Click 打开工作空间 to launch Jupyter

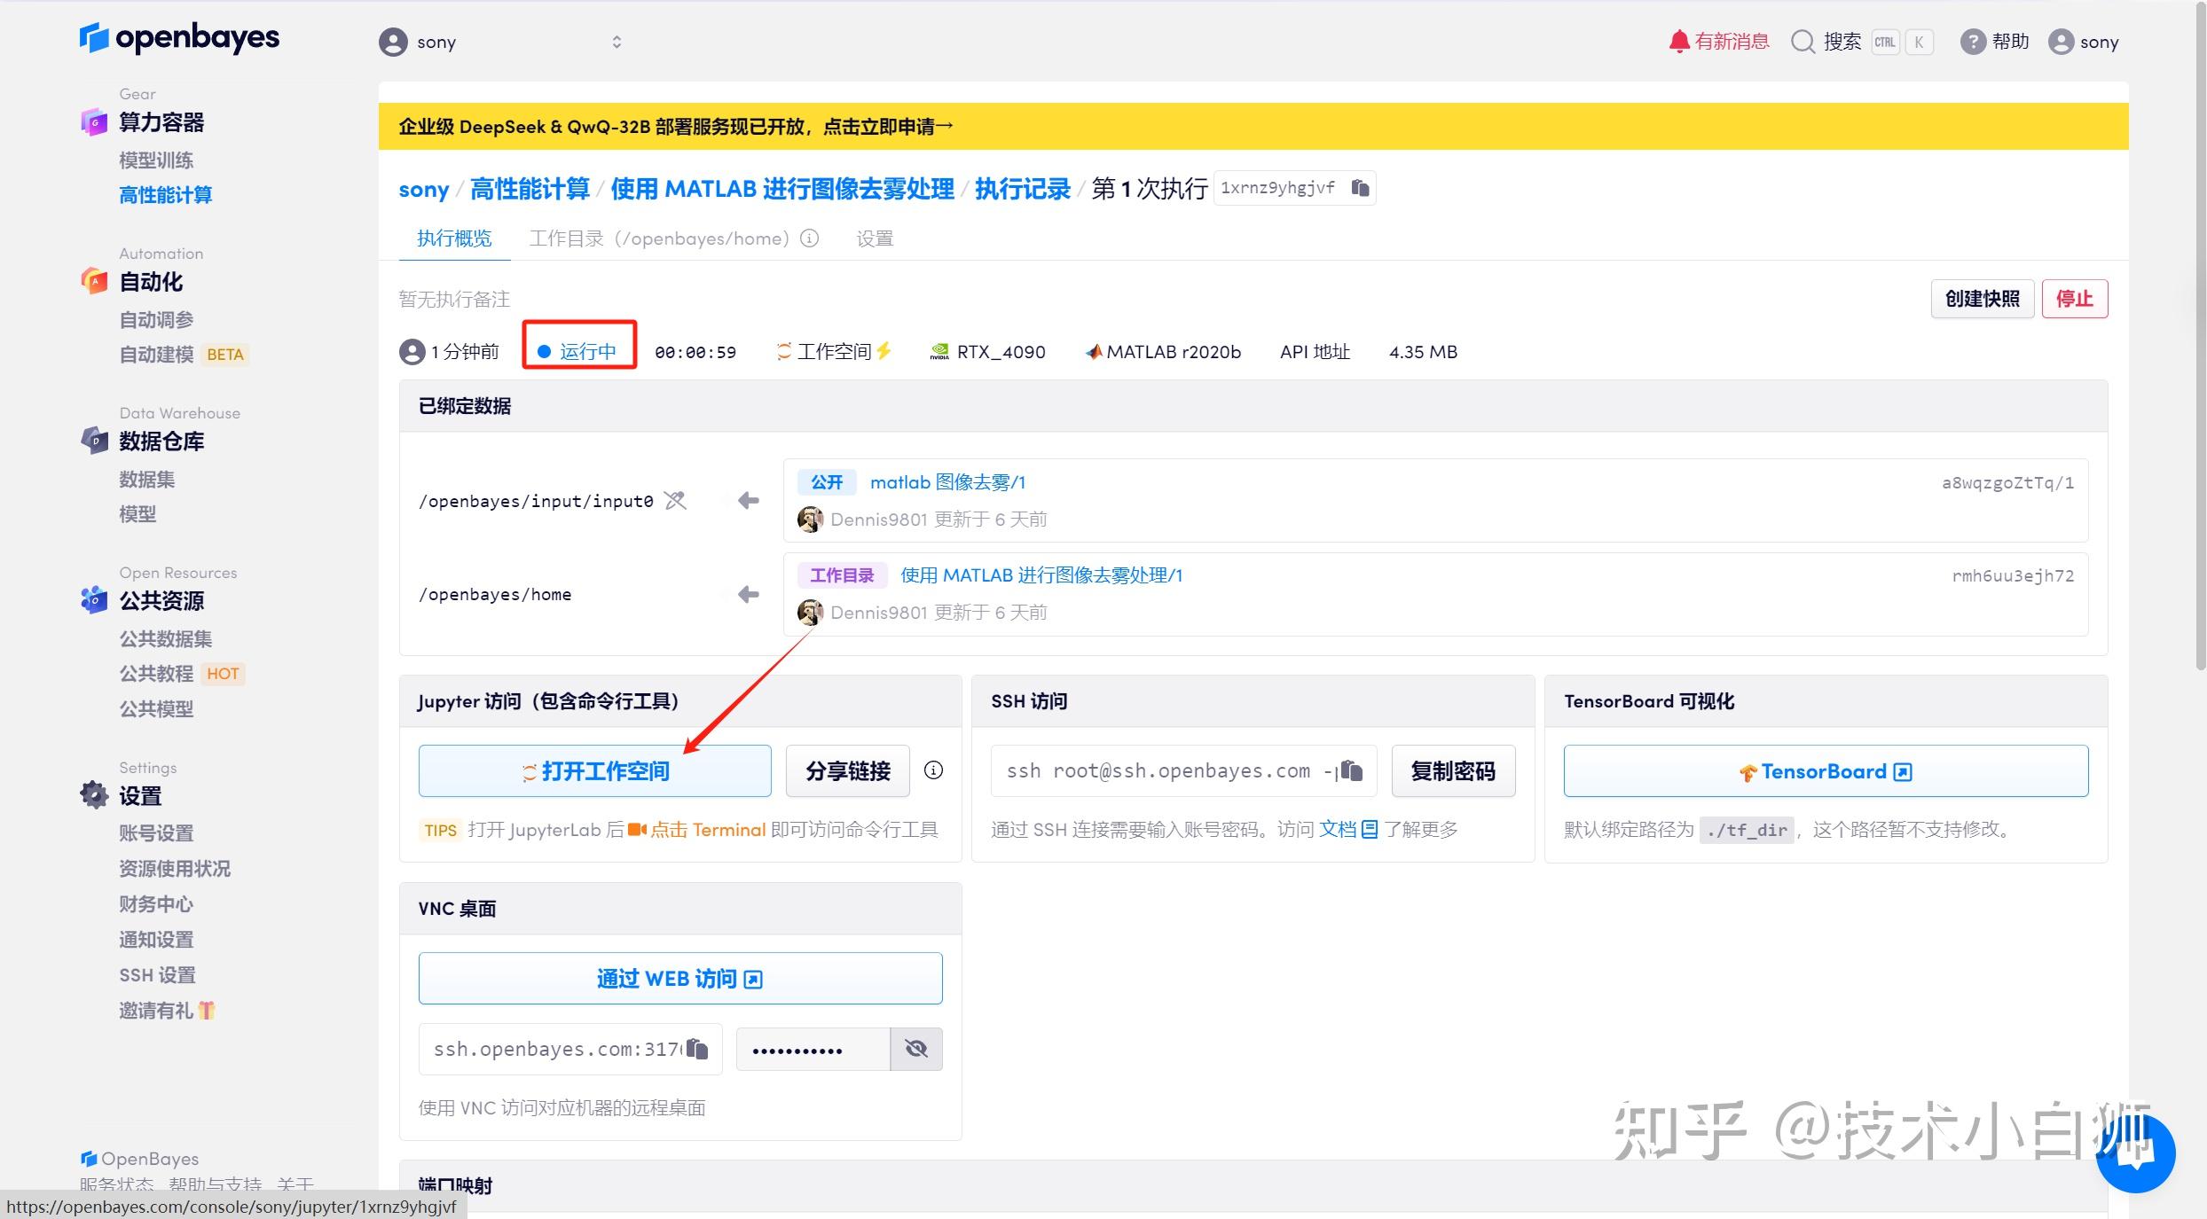click(595, 770)
